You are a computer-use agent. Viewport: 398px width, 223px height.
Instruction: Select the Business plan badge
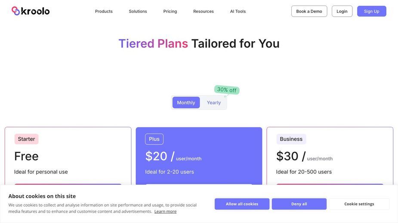(x=291, y=139)
